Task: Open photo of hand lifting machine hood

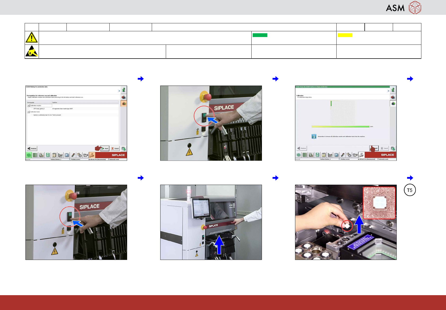Action: click(x=211, y=222)
